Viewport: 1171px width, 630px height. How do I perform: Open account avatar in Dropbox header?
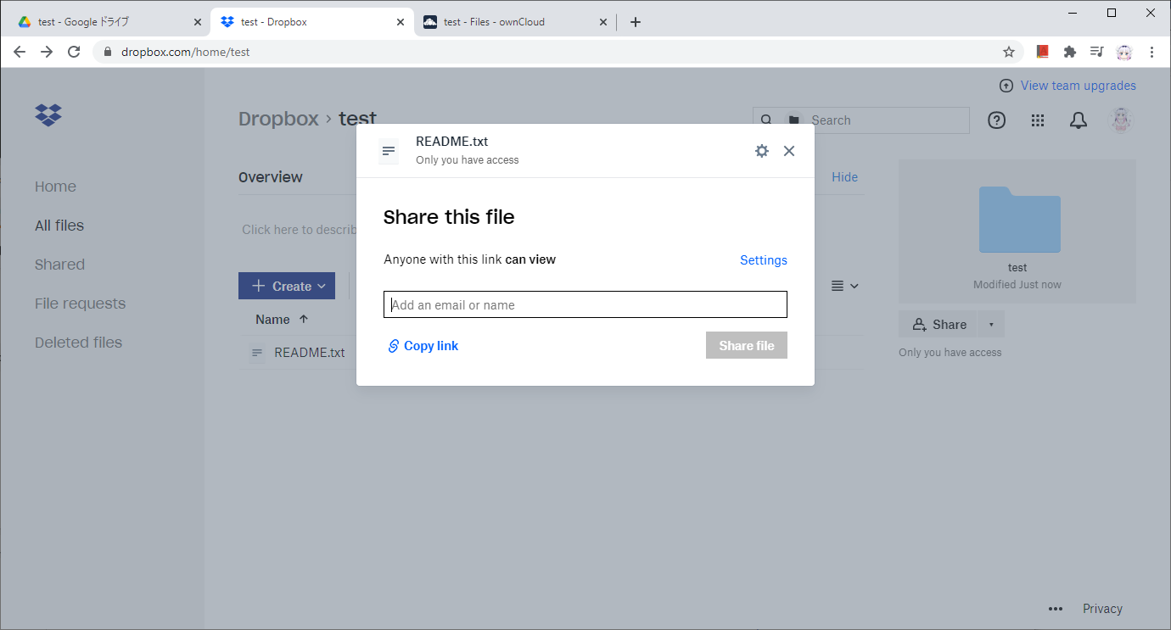click(x=1121, y=120)
